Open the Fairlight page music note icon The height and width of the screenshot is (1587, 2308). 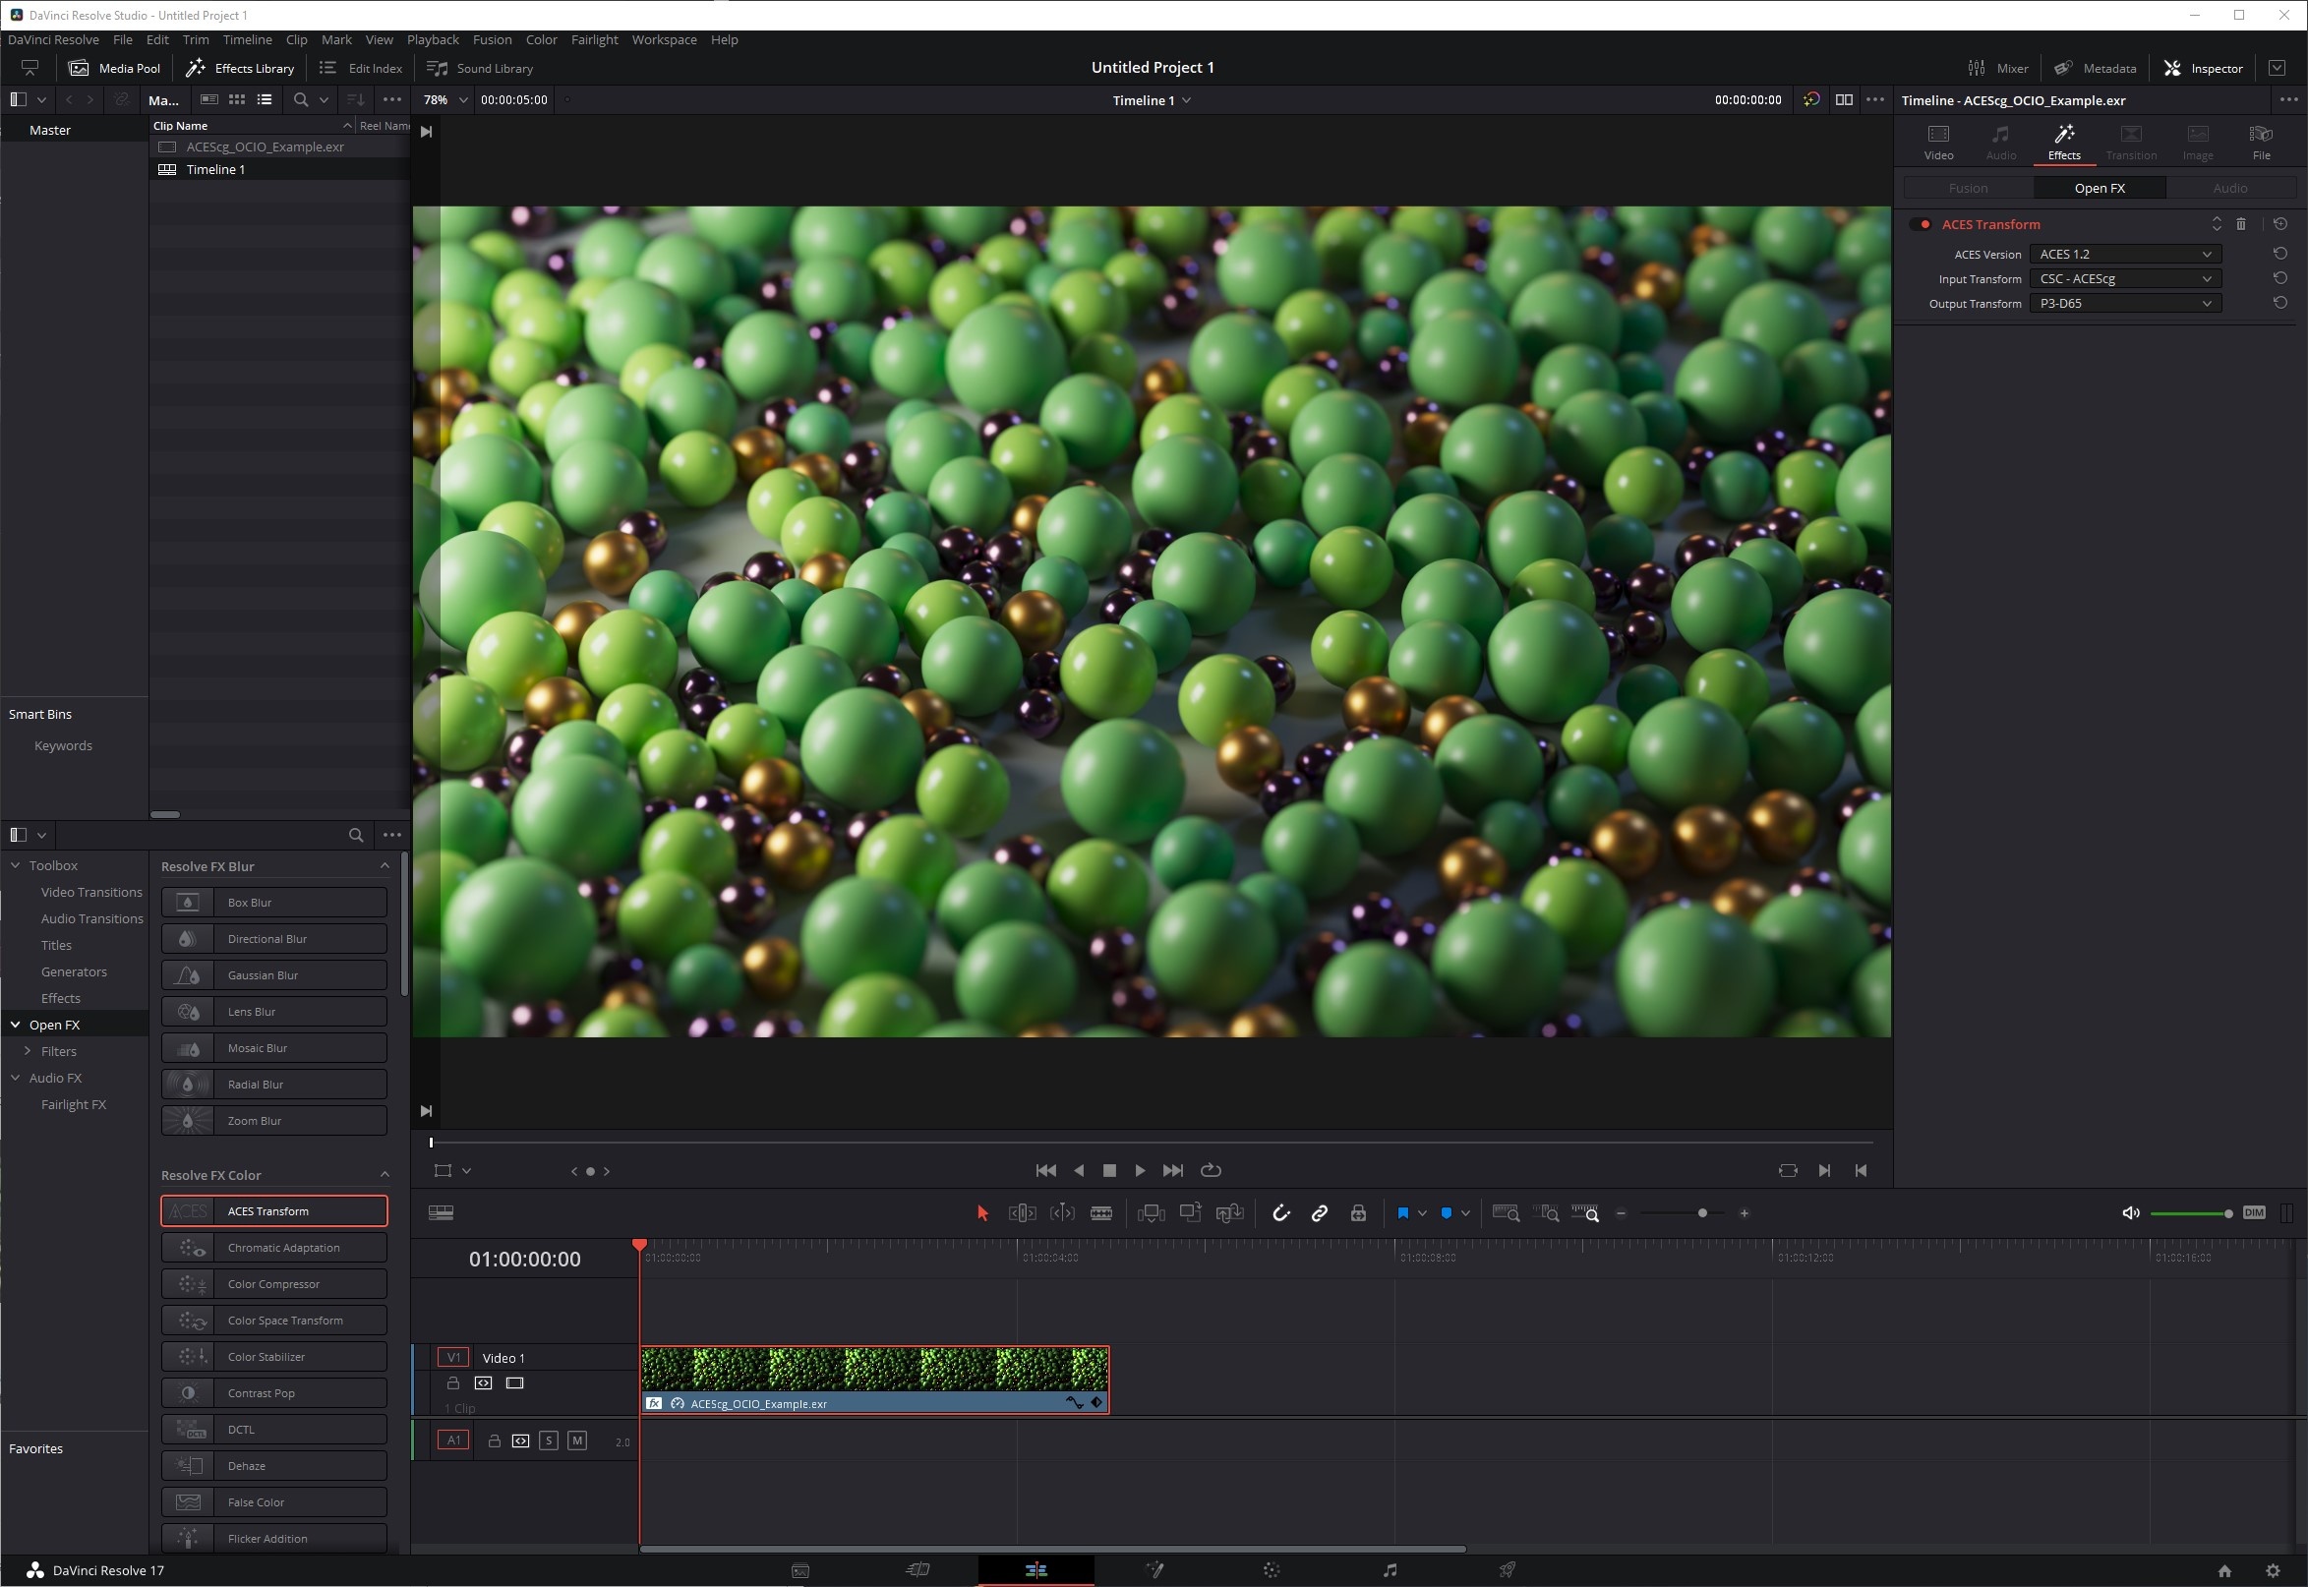[1390, 1570]
